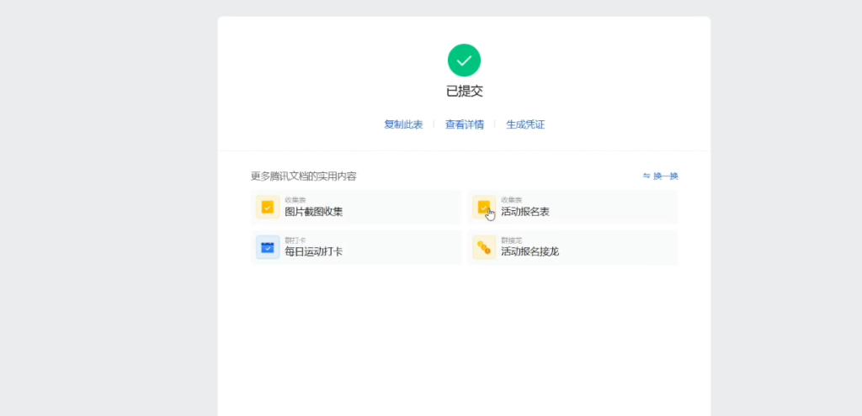Open 查看详情 to view submission details
The height and width of the screenshot is (416, 862).
[464, 124]
